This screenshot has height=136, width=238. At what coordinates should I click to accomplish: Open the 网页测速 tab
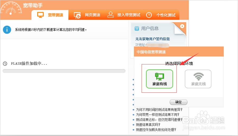(87, 15)
